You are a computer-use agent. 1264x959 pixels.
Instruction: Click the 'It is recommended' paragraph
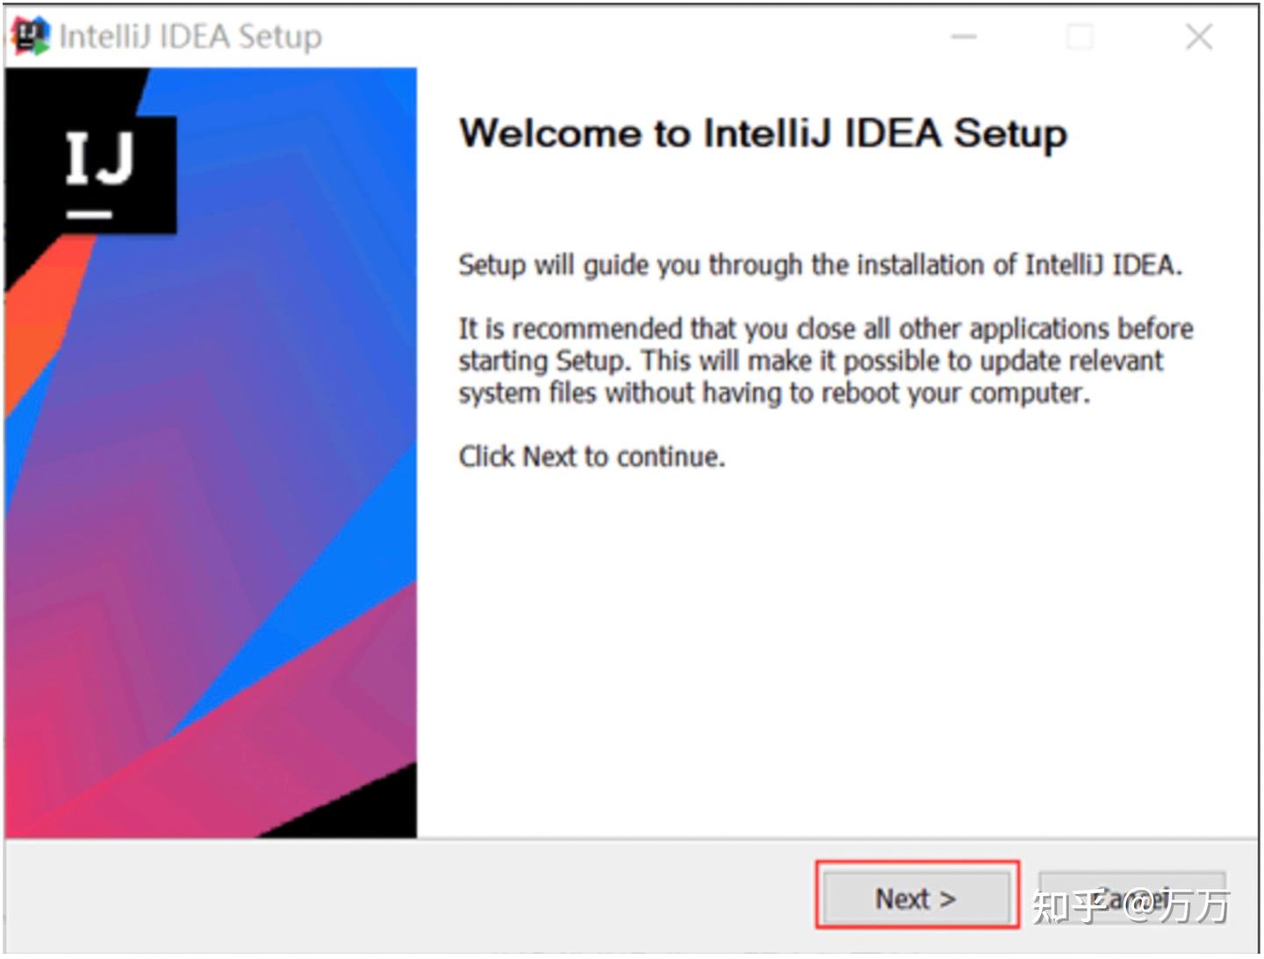[825, 360]
